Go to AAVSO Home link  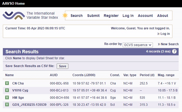coord(14,3)
